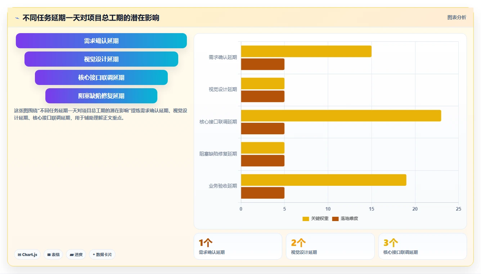The width and height of the screenshot is (481, 274).
Task: Select the 阻塞缺陷修复延期 funnel bar
Action: click(101, 96)
